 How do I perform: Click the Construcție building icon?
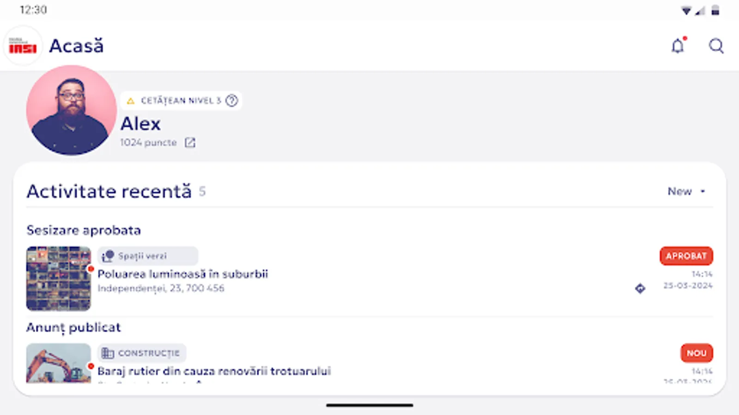point(108,353)
